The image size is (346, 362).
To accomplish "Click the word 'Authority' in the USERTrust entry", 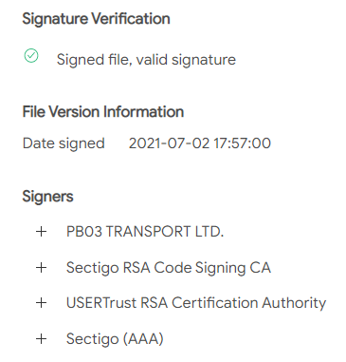I will tap(294, 303).
